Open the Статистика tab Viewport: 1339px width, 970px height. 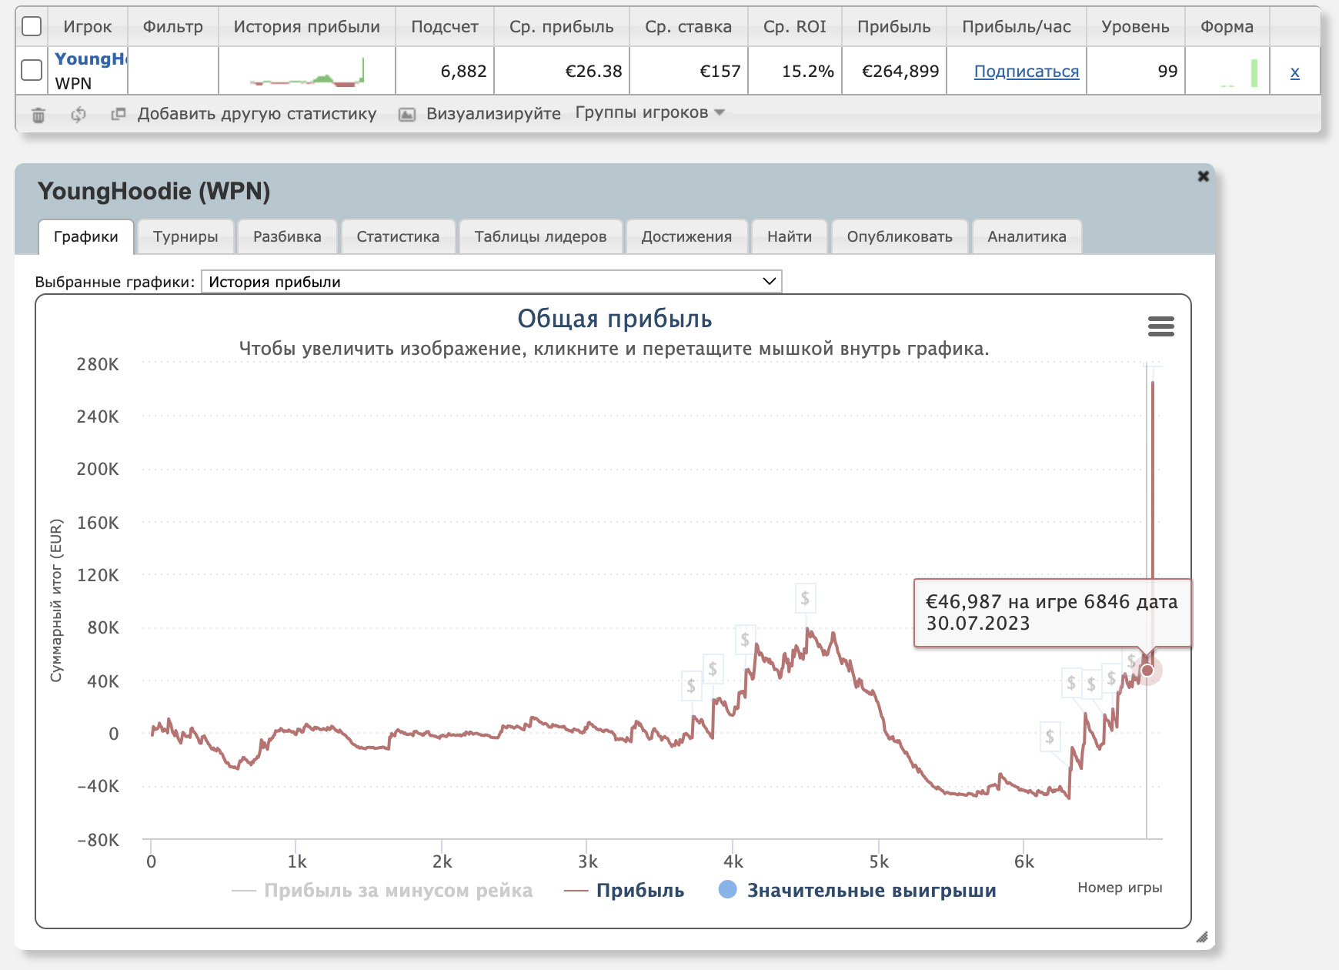coord(398,236)
